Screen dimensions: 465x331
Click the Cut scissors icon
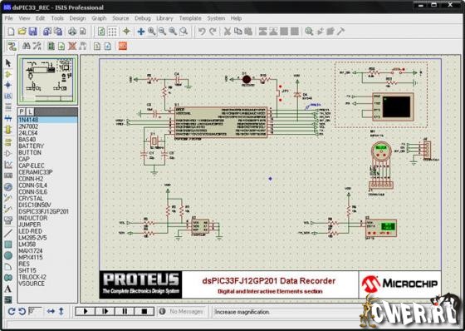pos(228,32)
